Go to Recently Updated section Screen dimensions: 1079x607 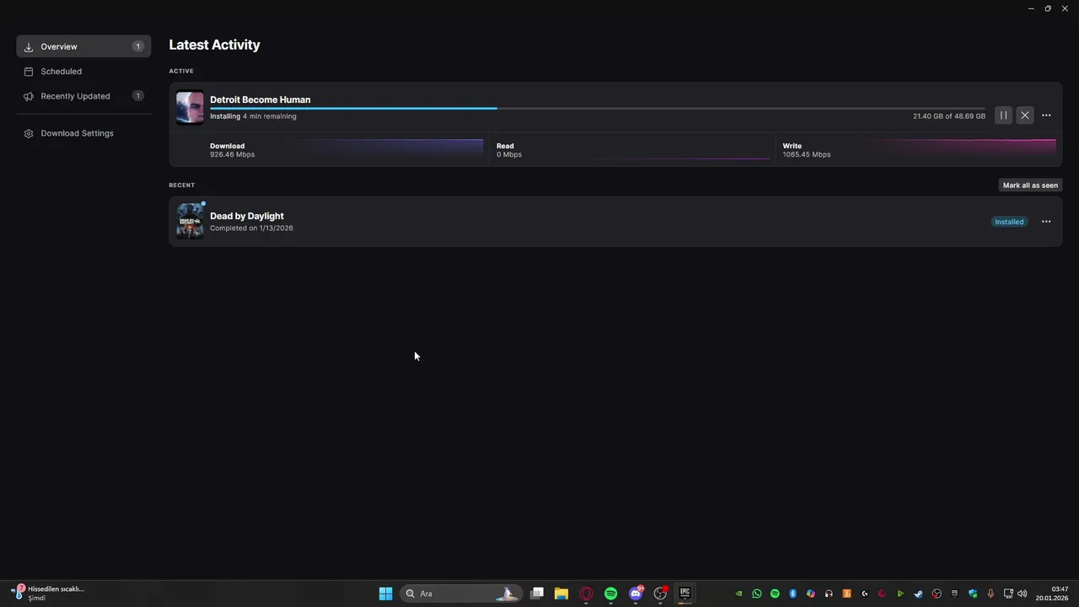tap(83, 96)
